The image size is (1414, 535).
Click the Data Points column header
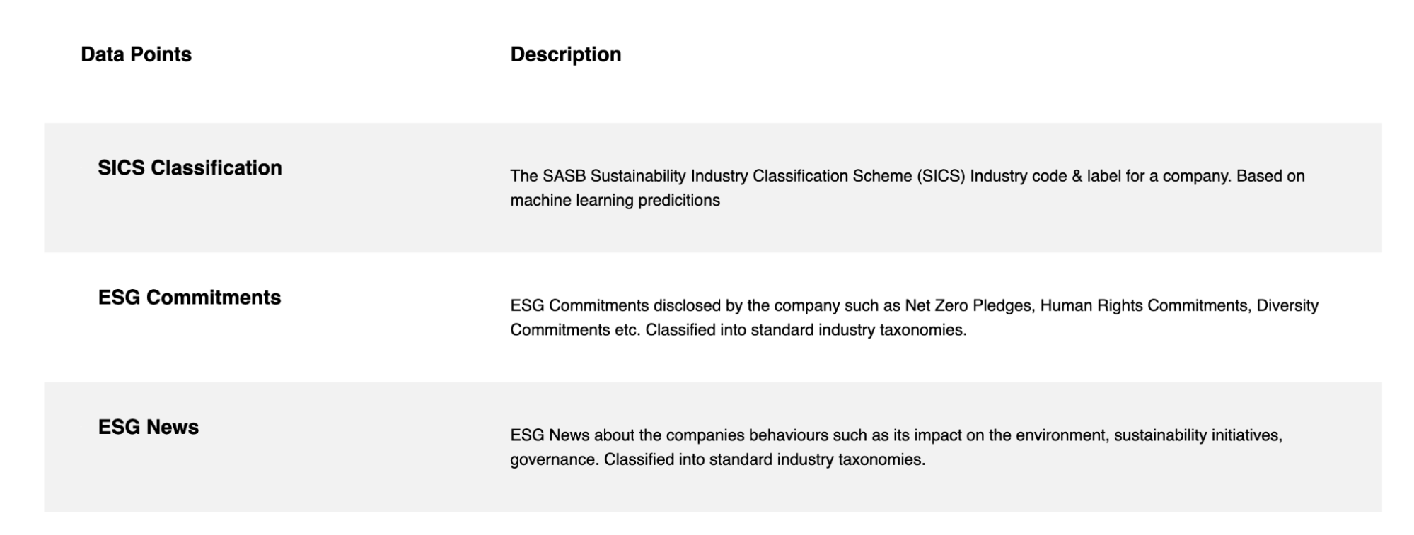click(x=136, y=54)
